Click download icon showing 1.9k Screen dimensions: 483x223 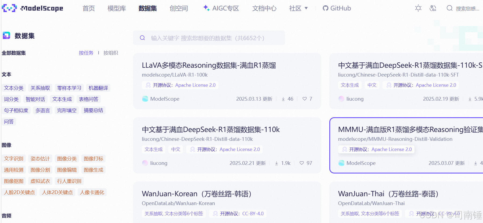click(x=276, y=163)
